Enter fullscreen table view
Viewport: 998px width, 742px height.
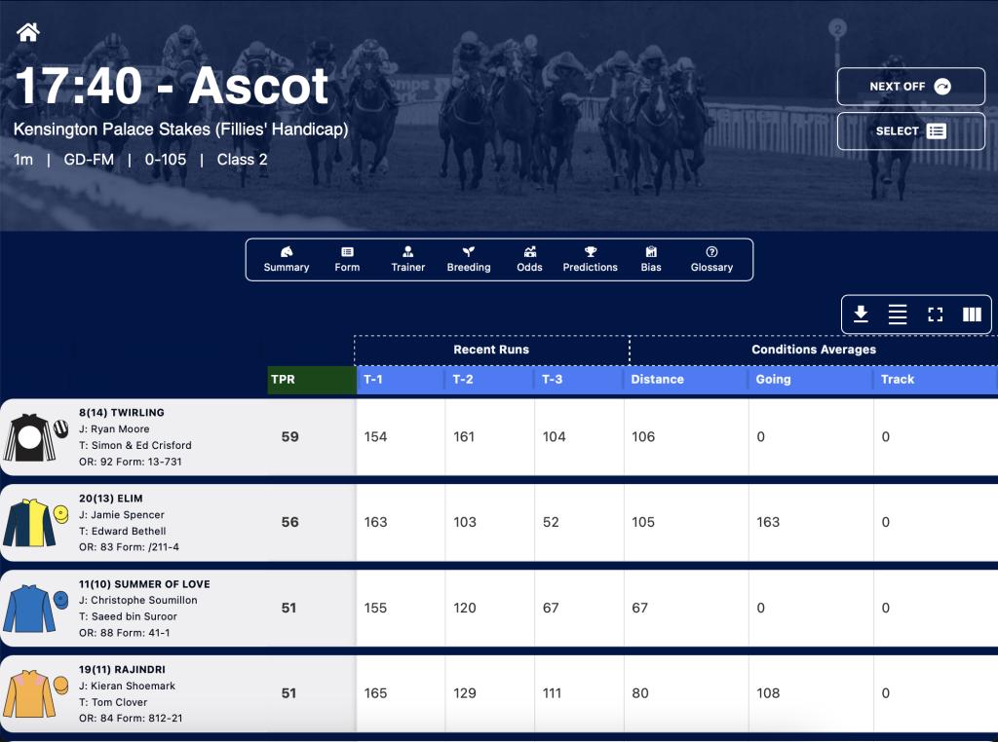point(935,315)
